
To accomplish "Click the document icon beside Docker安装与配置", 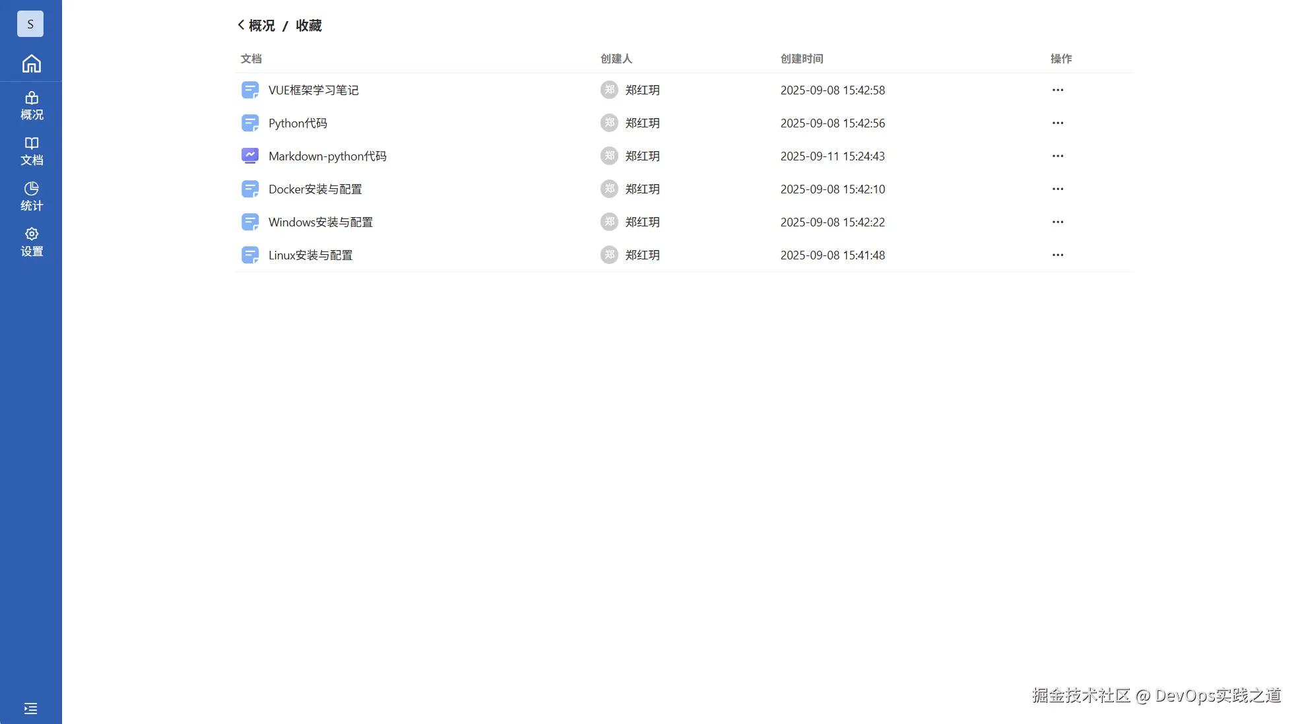I will point(250,189).
